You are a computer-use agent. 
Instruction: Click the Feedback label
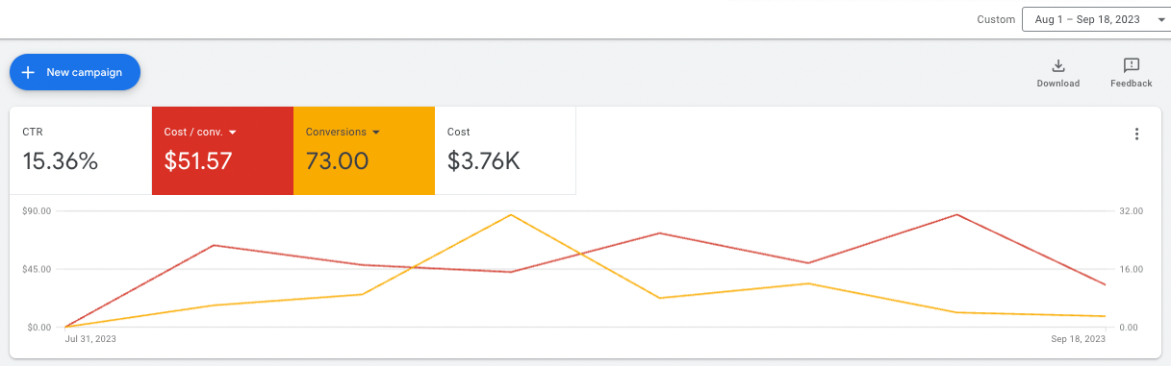pos(1132,84)
